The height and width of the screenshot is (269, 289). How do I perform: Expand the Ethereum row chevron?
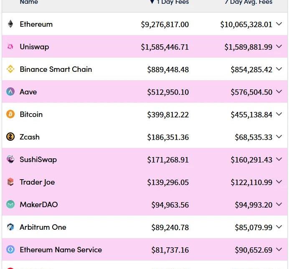[279, 24]
